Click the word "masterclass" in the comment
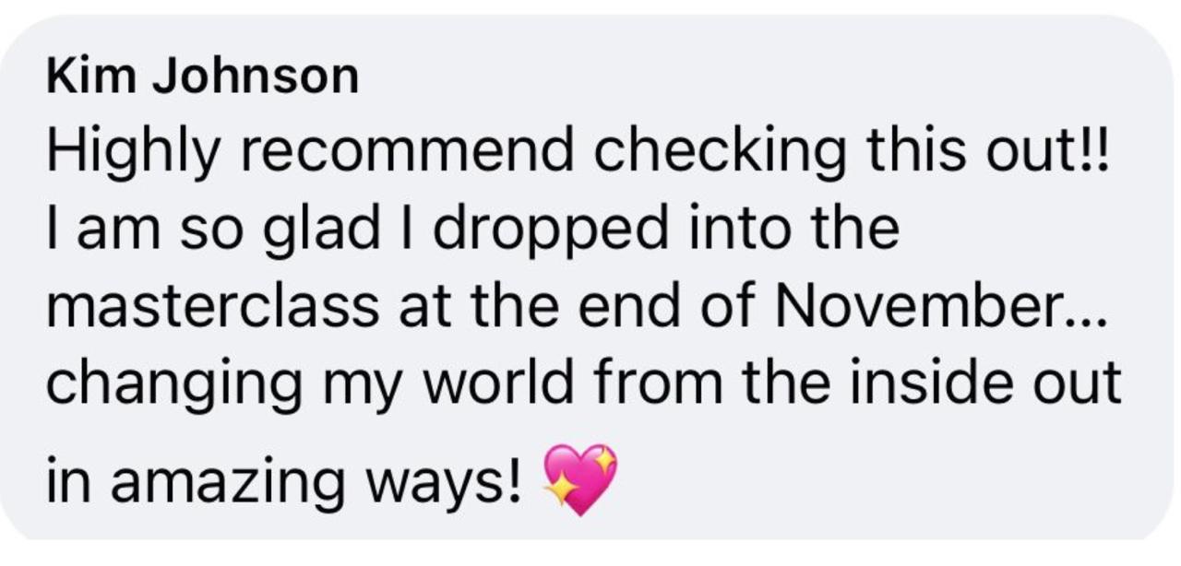 point(212,308)
